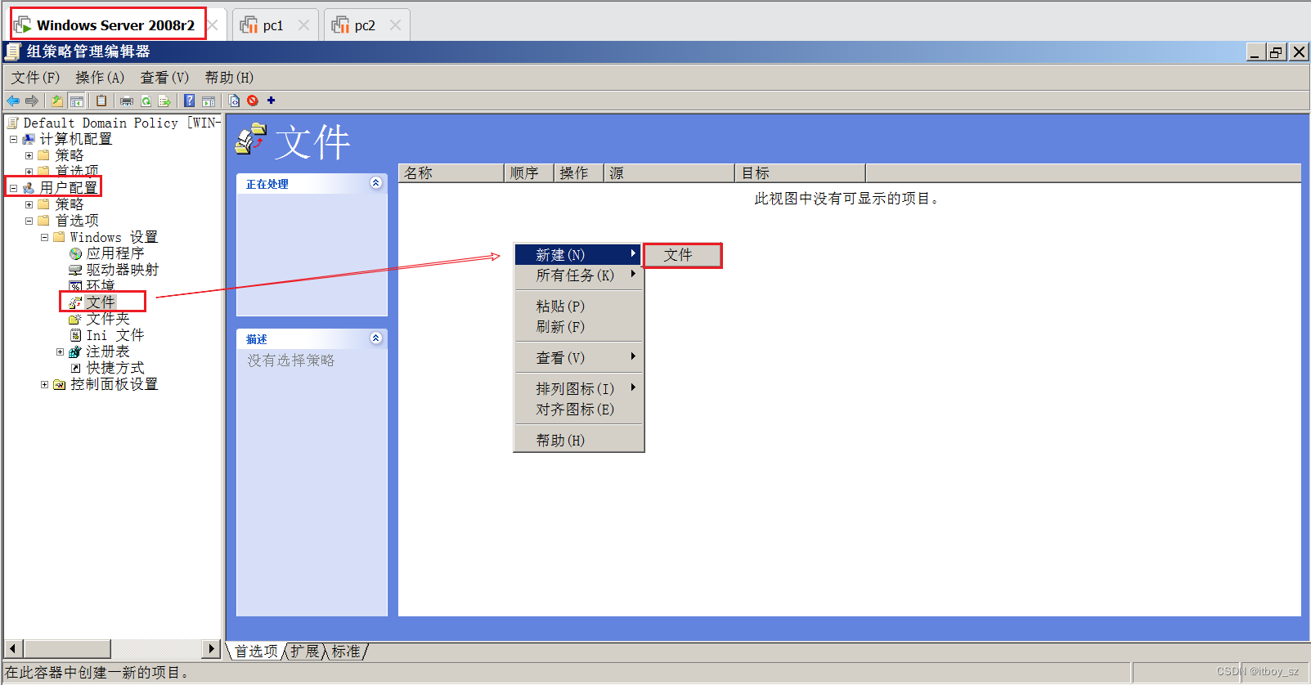Select the 文件夹 tree node

click(x=108, y=319)
